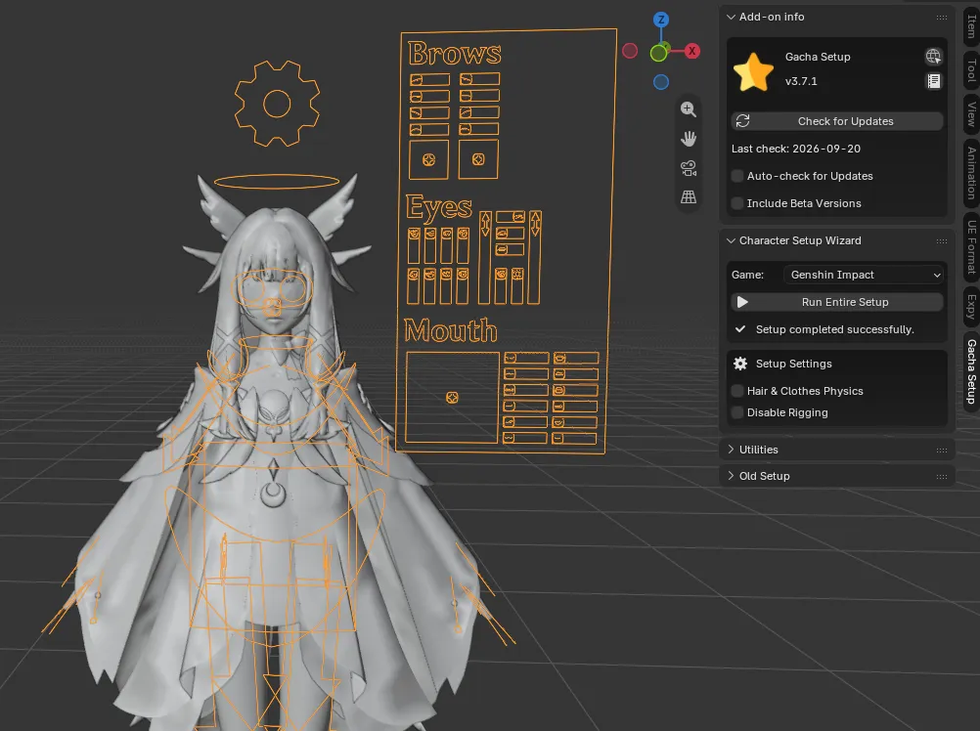Click the play icon on Run Entire Setup

pyautogui.click(x=742, y=302)
